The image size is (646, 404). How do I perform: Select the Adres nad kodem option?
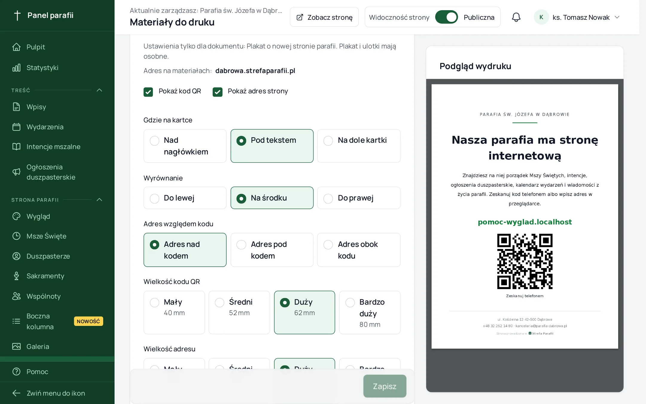(185, 250)
